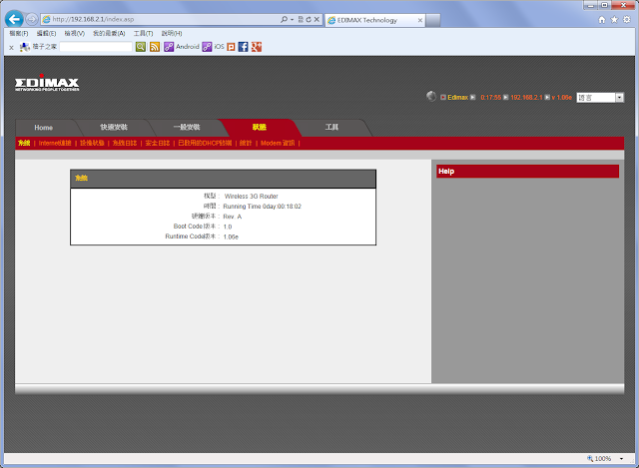This screenshot has height=468, width=639.
Task: Click the Wireless 3G Router model value
Action: point(251,197)
